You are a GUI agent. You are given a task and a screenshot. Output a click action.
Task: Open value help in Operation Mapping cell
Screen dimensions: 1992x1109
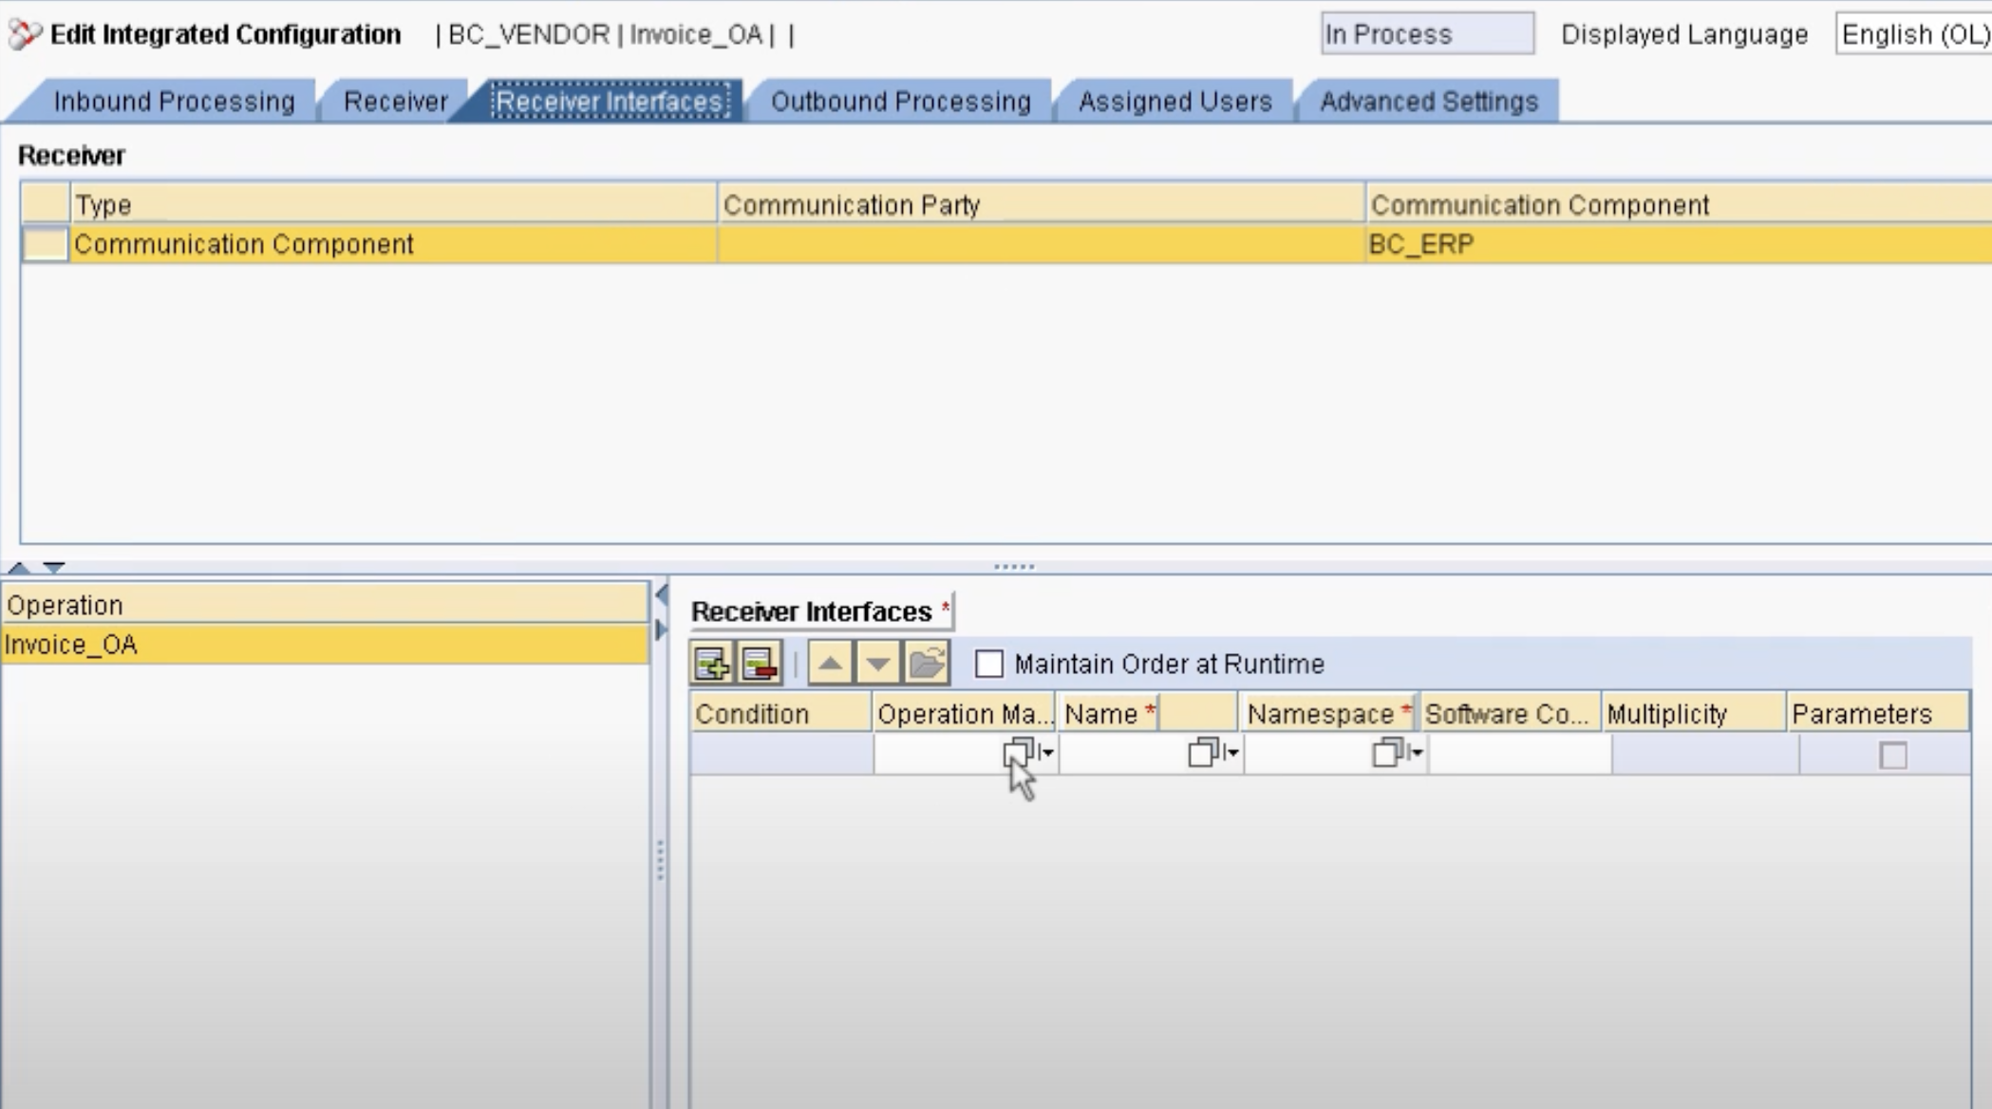click(1019, 753)
